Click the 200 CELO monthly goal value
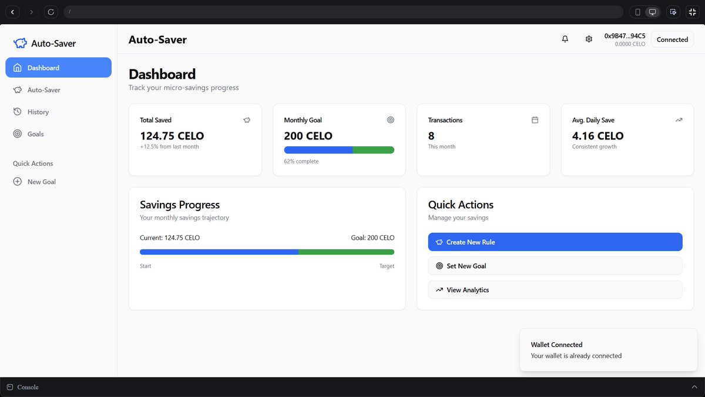 308,136
